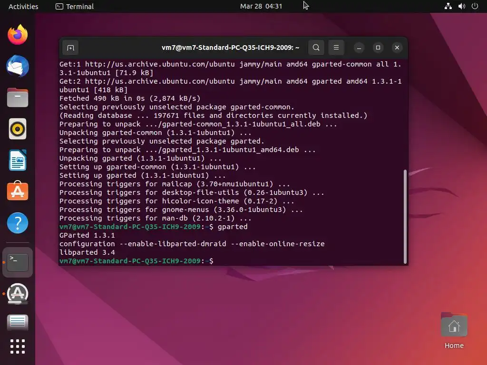Open the drive icon above the apps grid
The image size is (487, 365).
click(18, 322)
